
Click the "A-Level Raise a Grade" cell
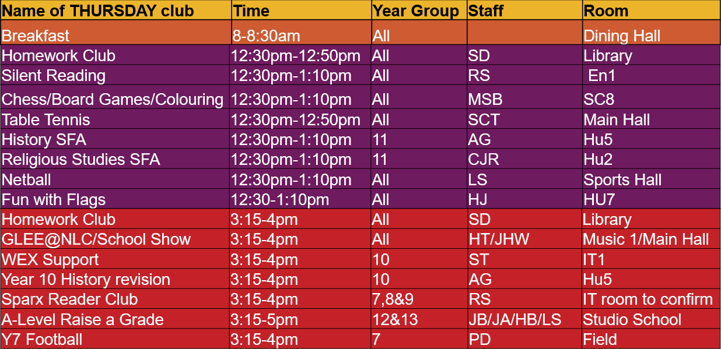(x=82, y=319)
